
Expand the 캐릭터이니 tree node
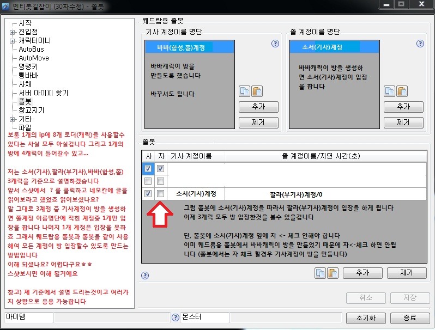pos(12,41)
